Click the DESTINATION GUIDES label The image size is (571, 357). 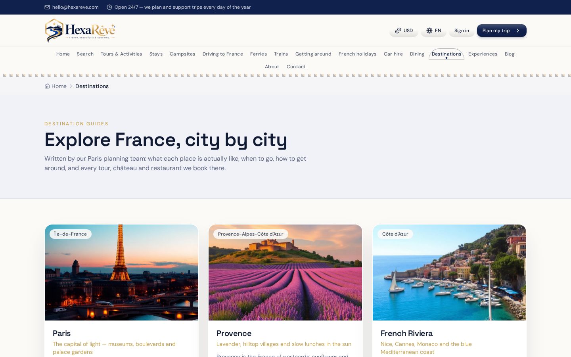point(77,124)
